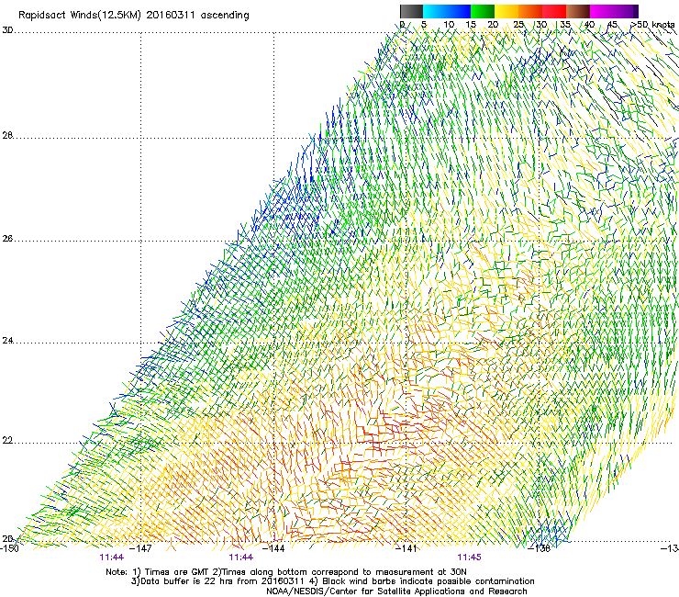Image resolution: width=679 pixels, height=597 pixels.
Task: Click the cyan 5-10 knots legend color segment
Action: click(435, 11)
